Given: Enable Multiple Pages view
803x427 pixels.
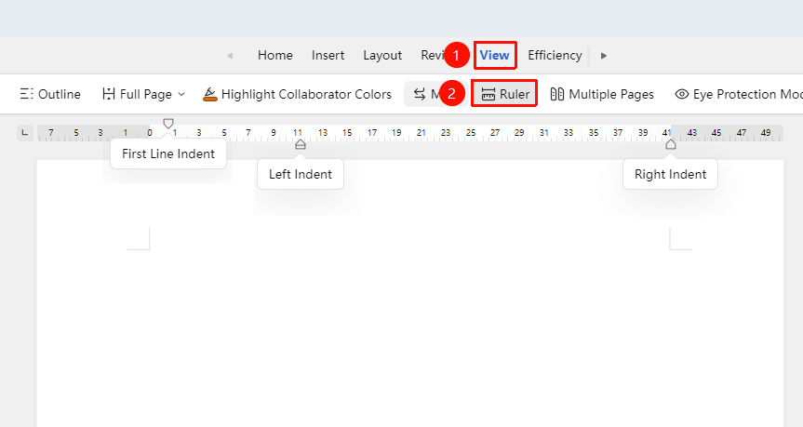Looking at the screenshot, I should (602, 94).
